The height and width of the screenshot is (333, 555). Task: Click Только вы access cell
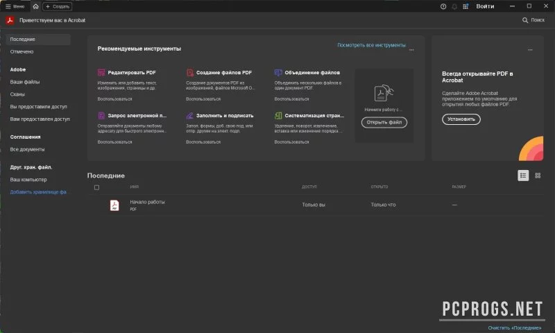[314, 205]
